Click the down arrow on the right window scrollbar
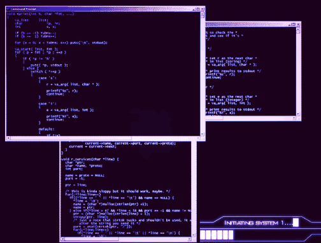This screenshot has width=321, height=243. (x=298, y=114)
